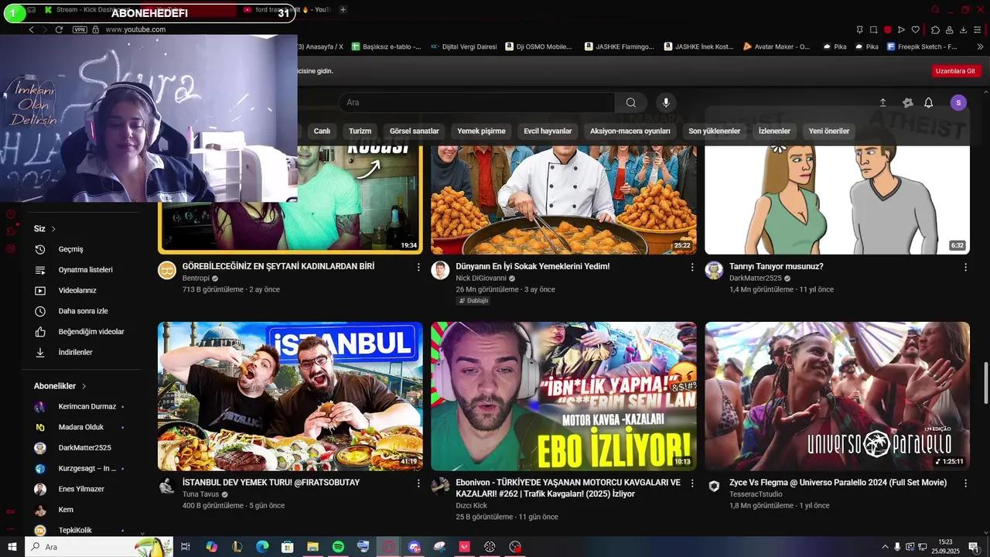Screen dimensions: 990x557
Task: Open a new browser tab with plus
Action: [x=343, y=10]
